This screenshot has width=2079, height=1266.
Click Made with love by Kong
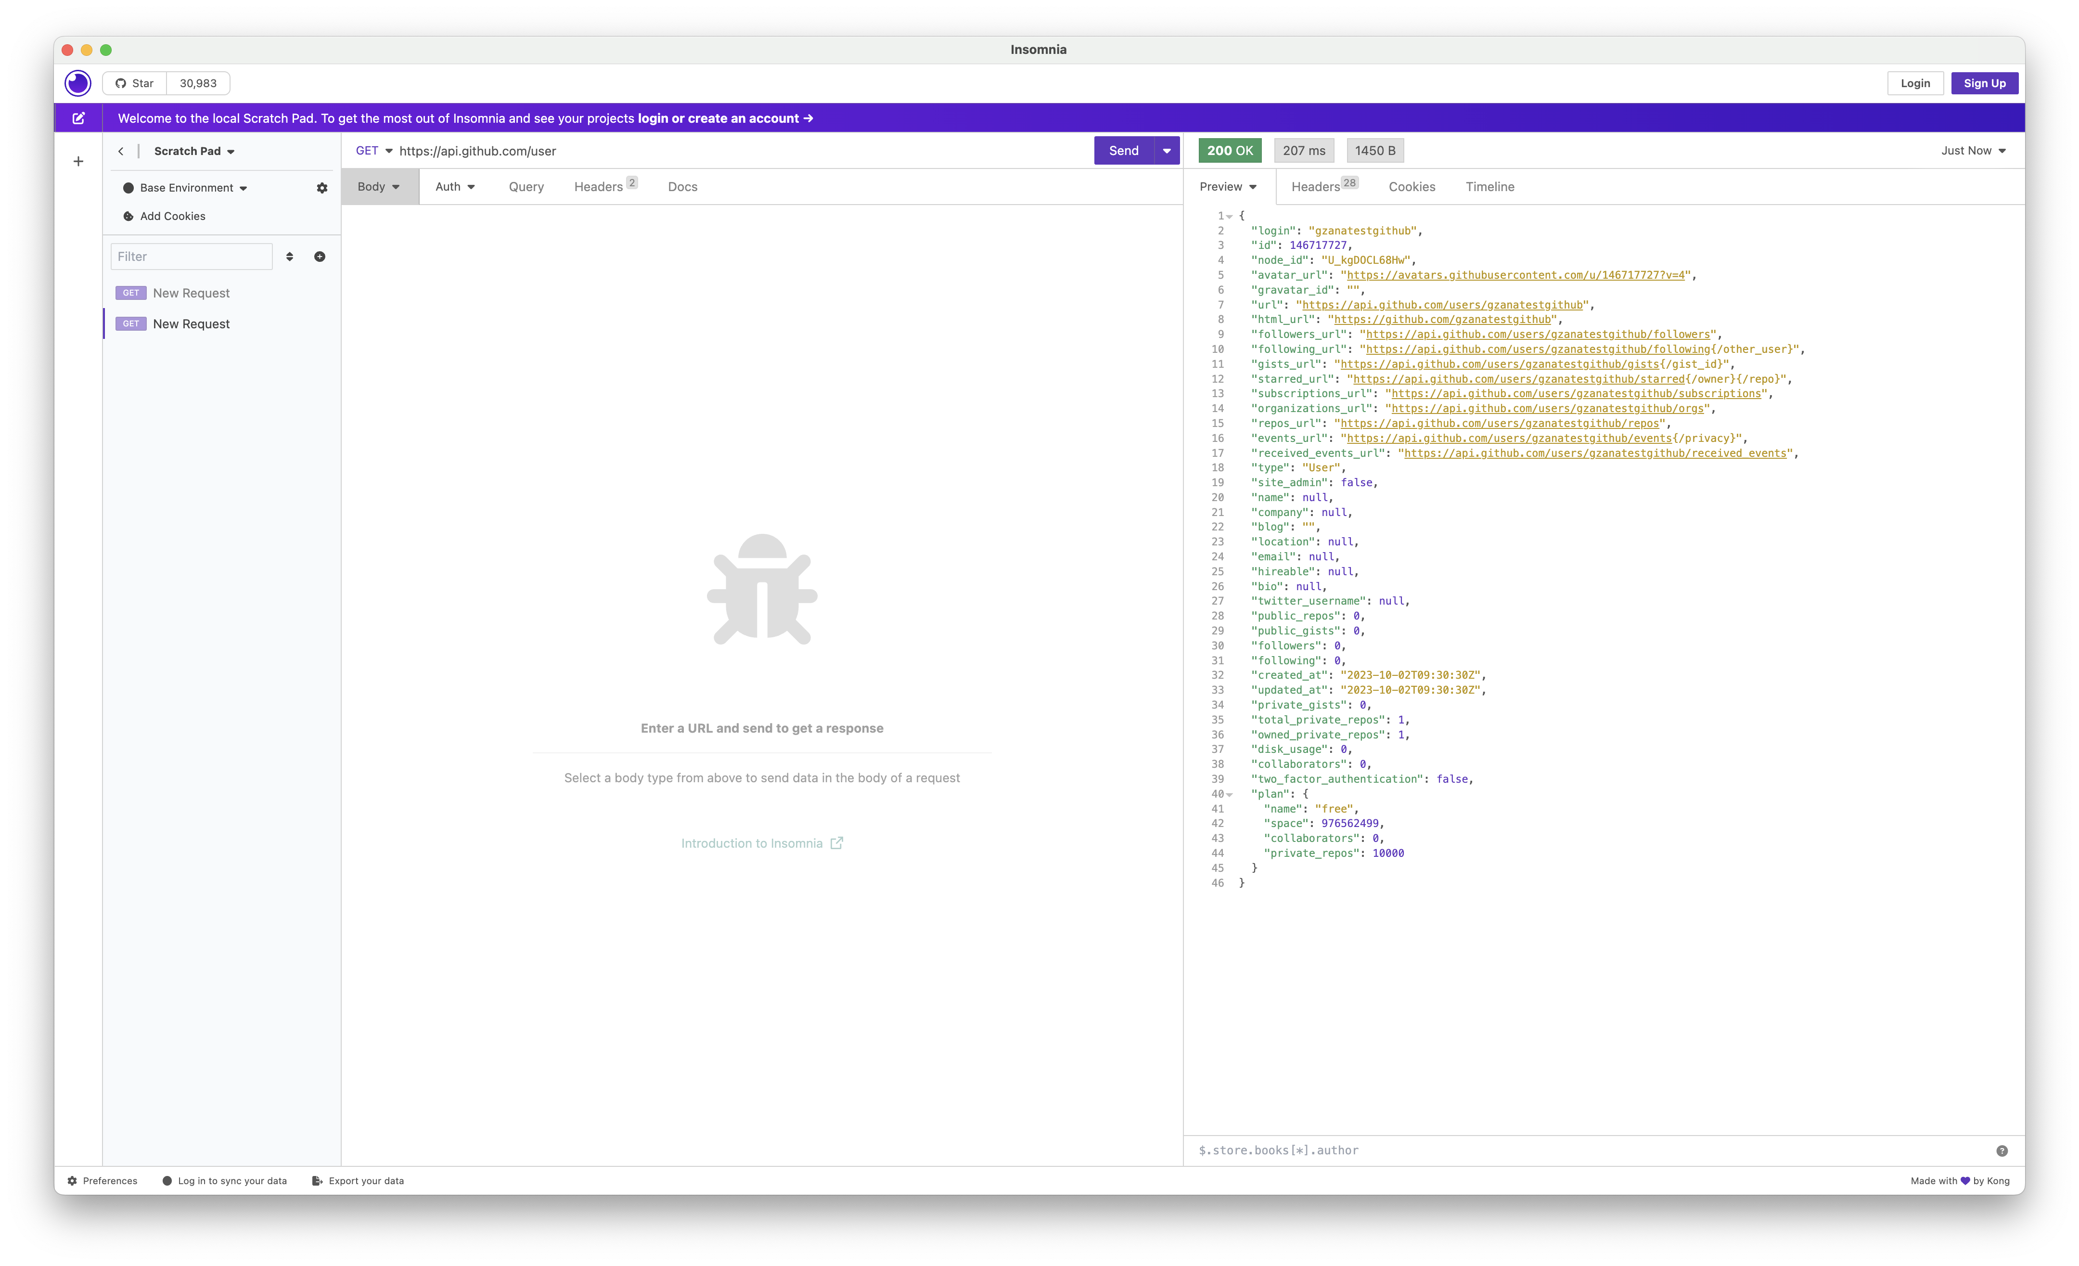pos(1960,1181)
